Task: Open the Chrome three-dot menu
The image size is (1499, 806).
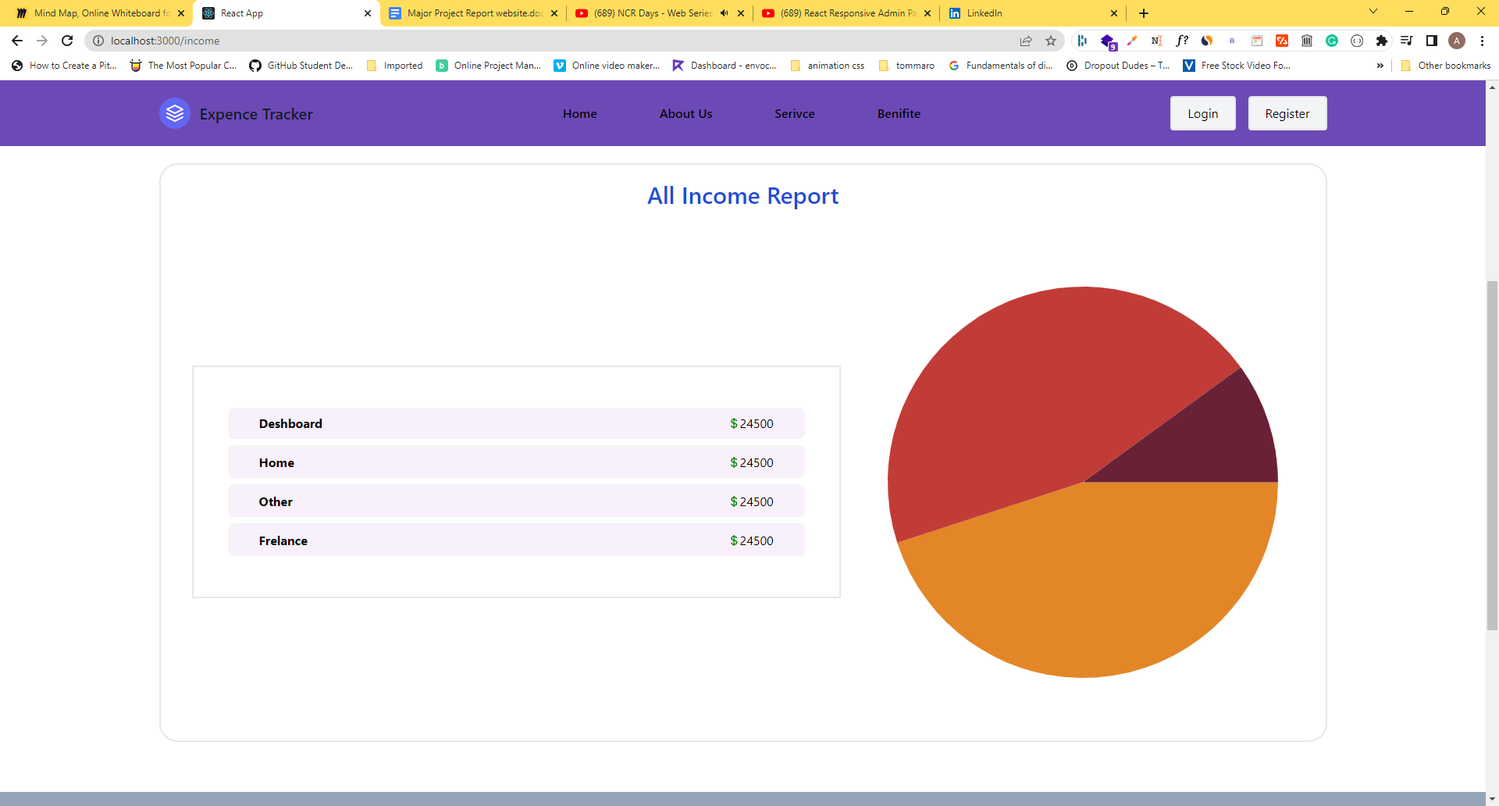Action: tap(1483, 41)
